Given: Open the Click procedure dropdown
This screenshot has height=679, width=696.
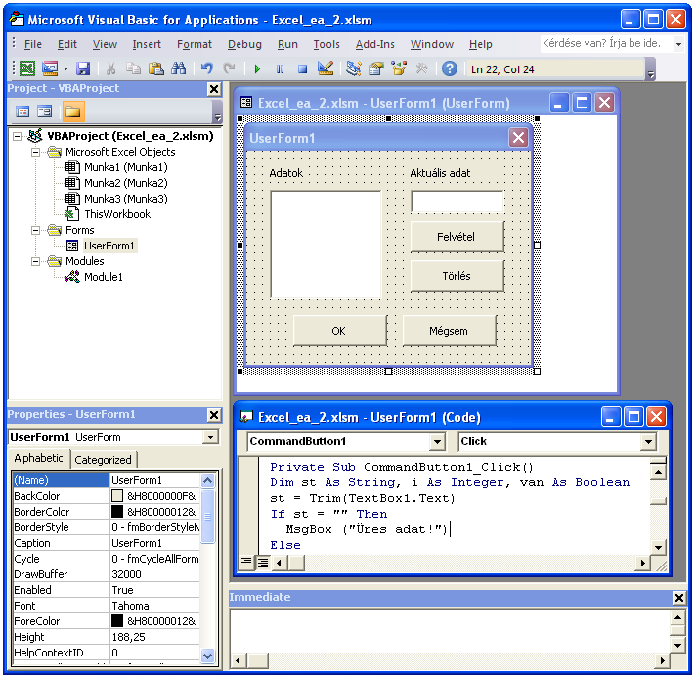Looking at the screenshot, I should tap(648, 442).
